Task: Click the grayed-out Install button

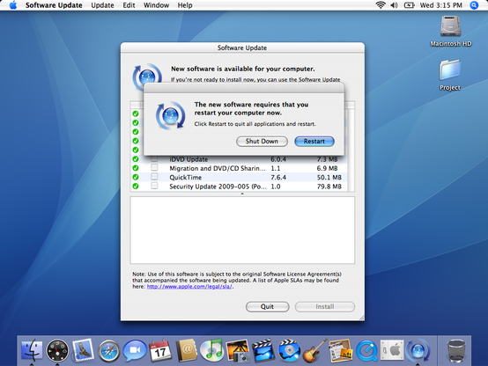Action: tap(325, 306)
